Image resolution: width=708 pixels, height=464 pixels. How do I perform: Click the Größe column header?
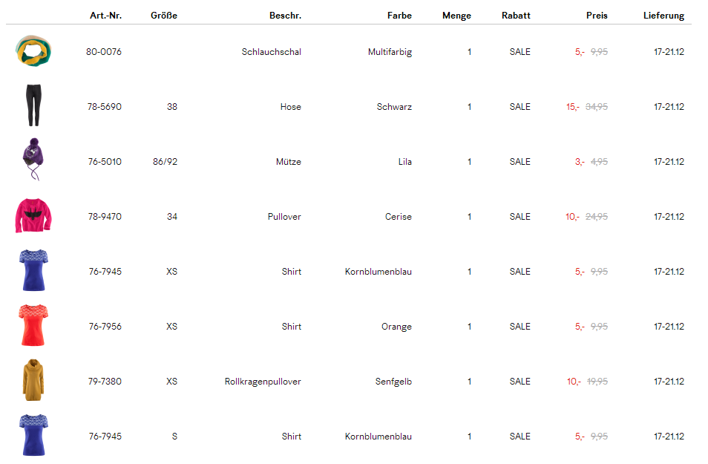click(x=163, y=16)
